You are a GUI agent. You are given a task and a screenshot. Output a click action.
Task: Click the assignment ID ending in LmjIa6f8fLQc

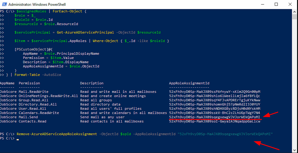215,96
